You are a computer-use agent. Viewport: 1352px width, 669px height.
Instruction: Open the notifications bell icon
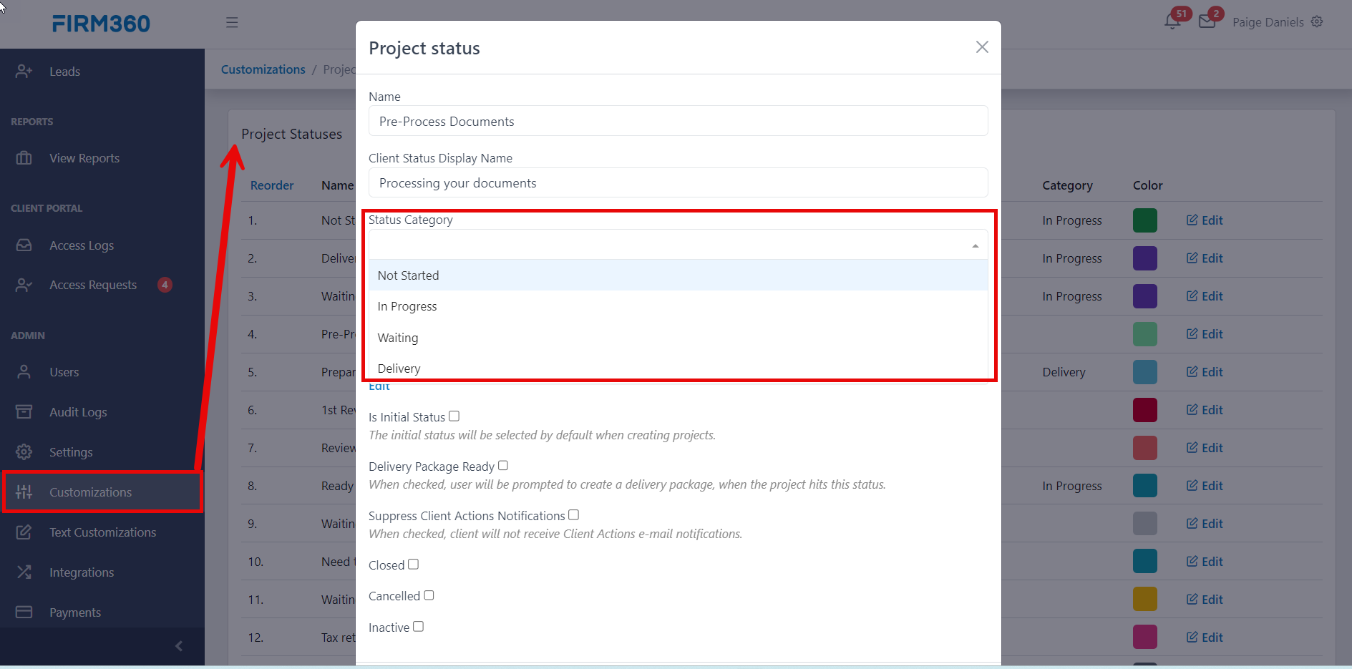click(1172, 21)
